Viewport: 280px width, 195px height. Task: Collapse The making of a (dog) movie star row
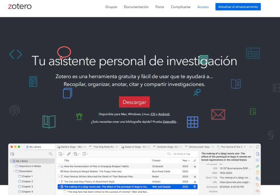[59, 187]
